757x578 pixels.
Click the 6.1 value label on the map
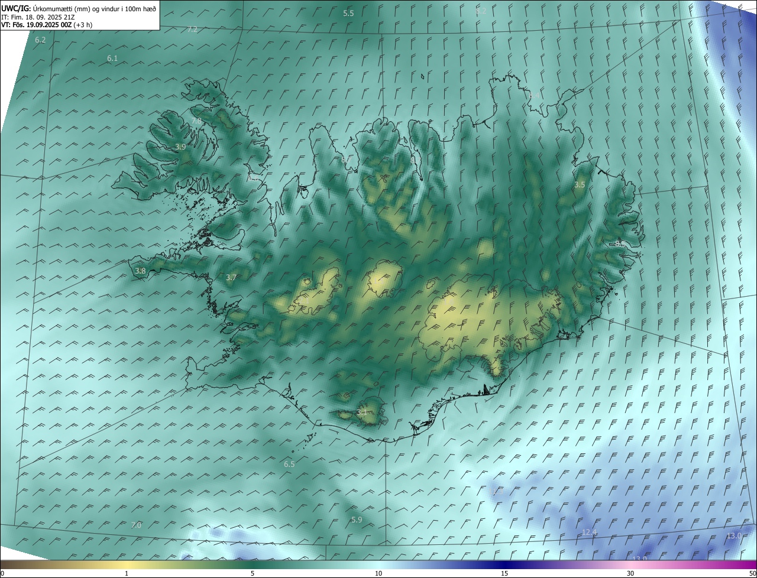[112, 58]
